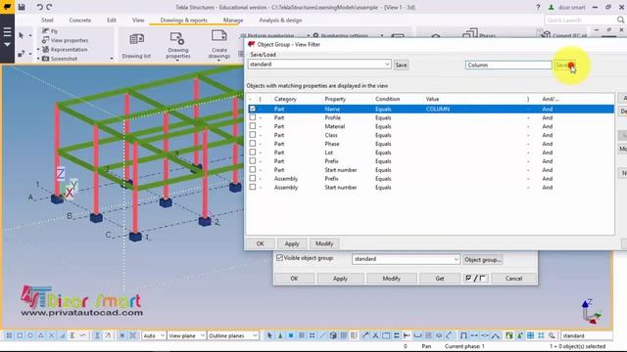
Task: Open the hamburger side menu
Action: (7, 32)
